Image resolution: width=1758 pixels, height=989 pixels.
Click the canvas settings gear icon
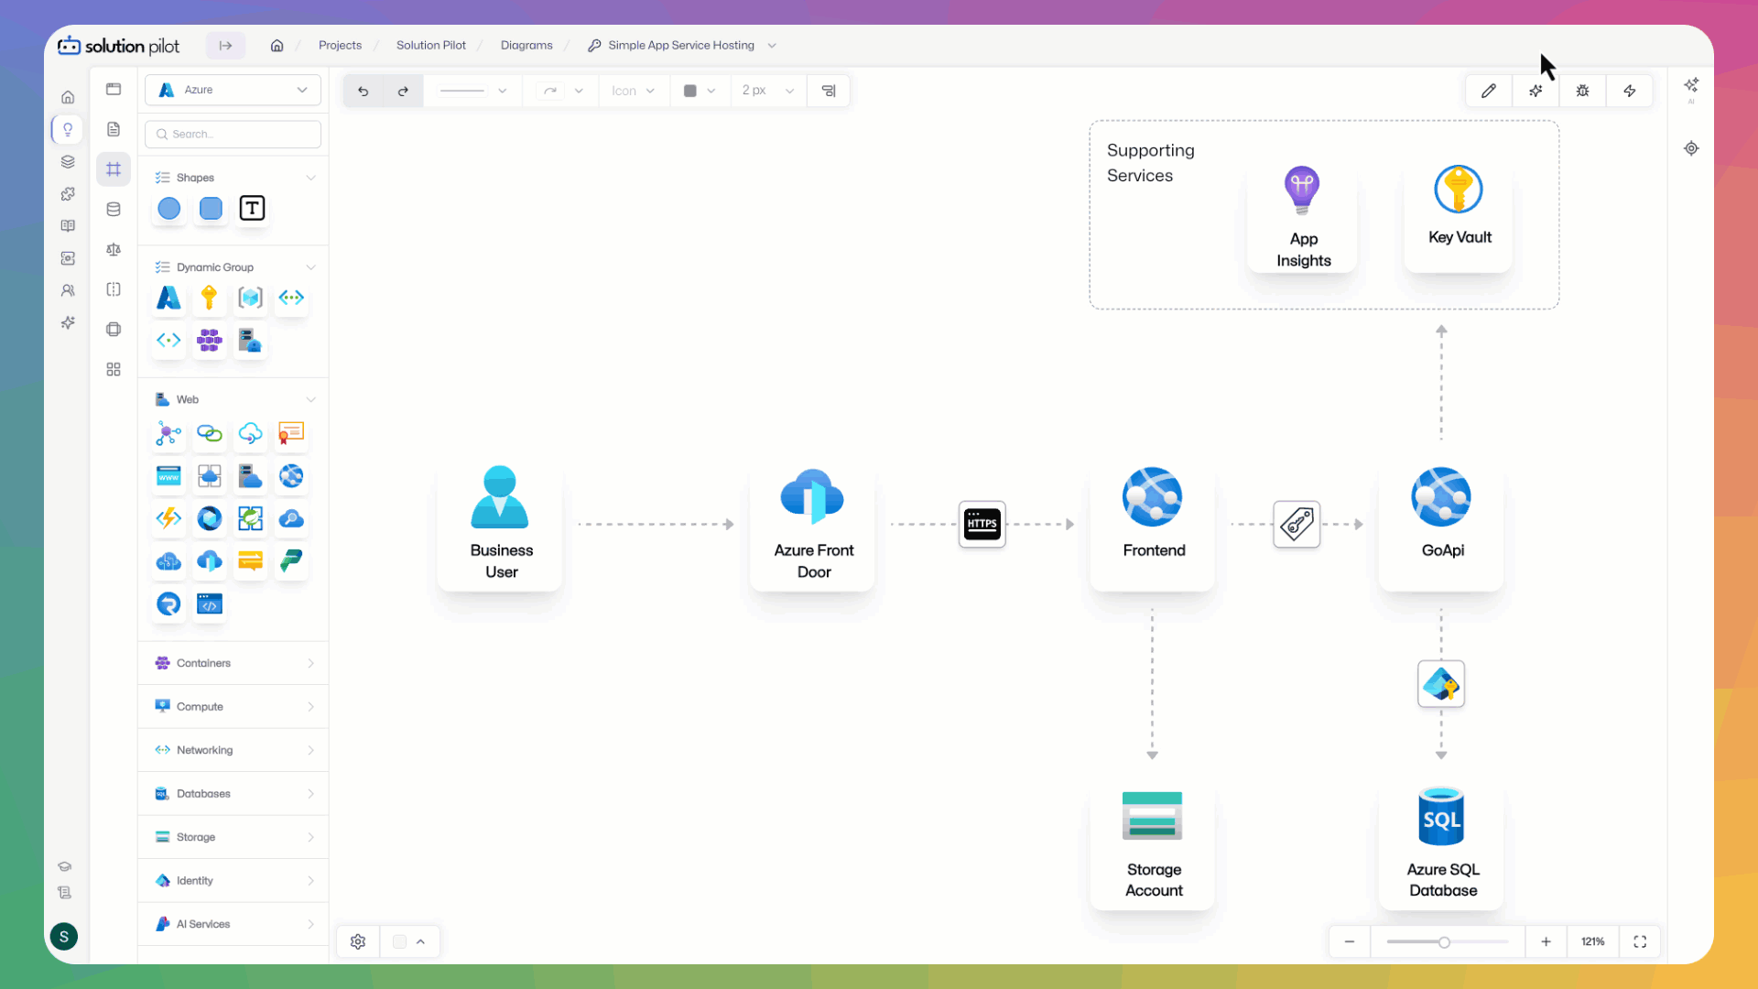point(358,941)
